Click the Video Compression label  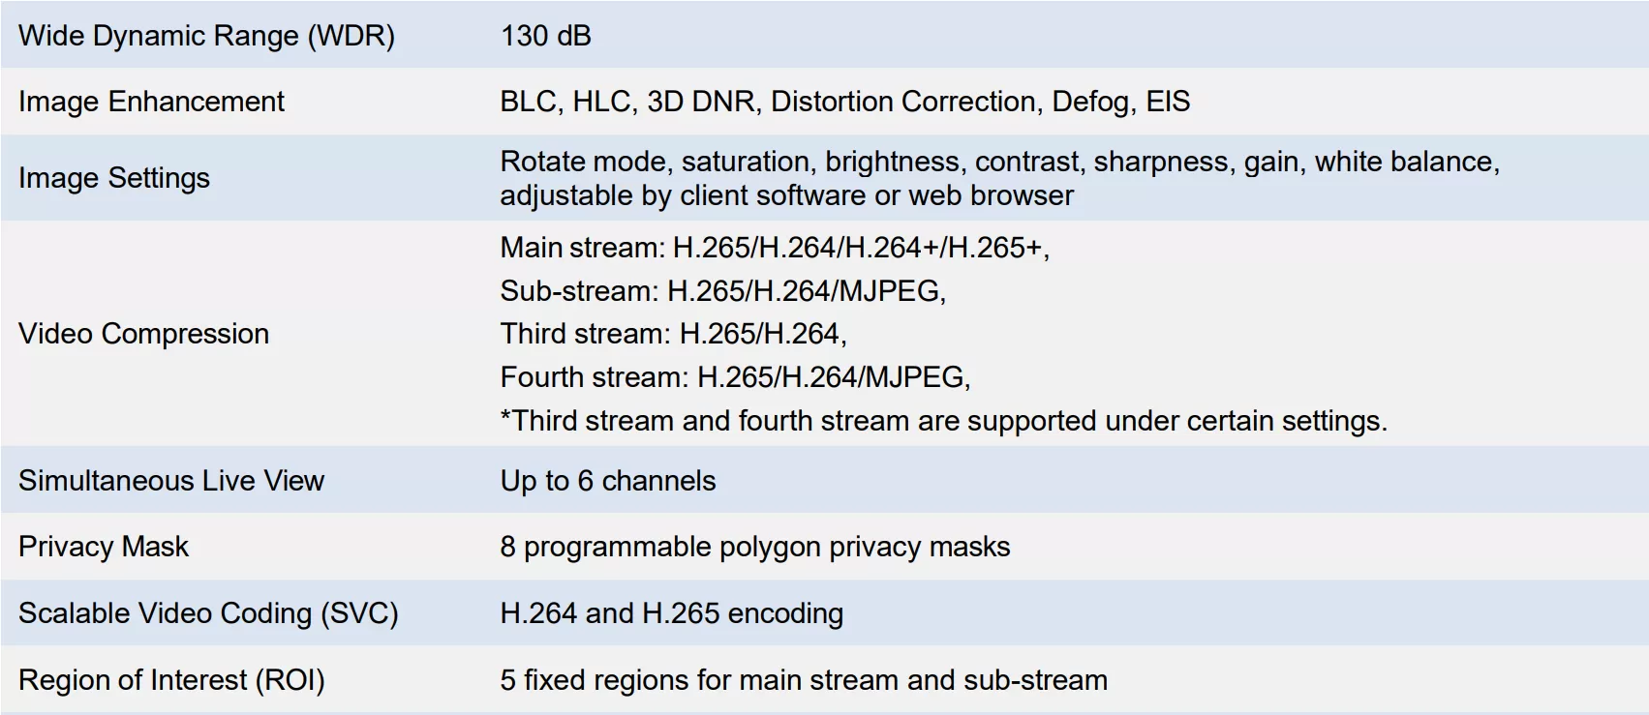[143, 334]
